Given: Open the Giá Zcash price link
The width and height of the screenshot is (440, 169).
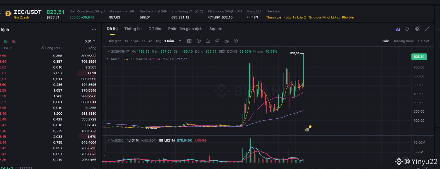Looking at the screenshot, I should [x=23, y=17].
